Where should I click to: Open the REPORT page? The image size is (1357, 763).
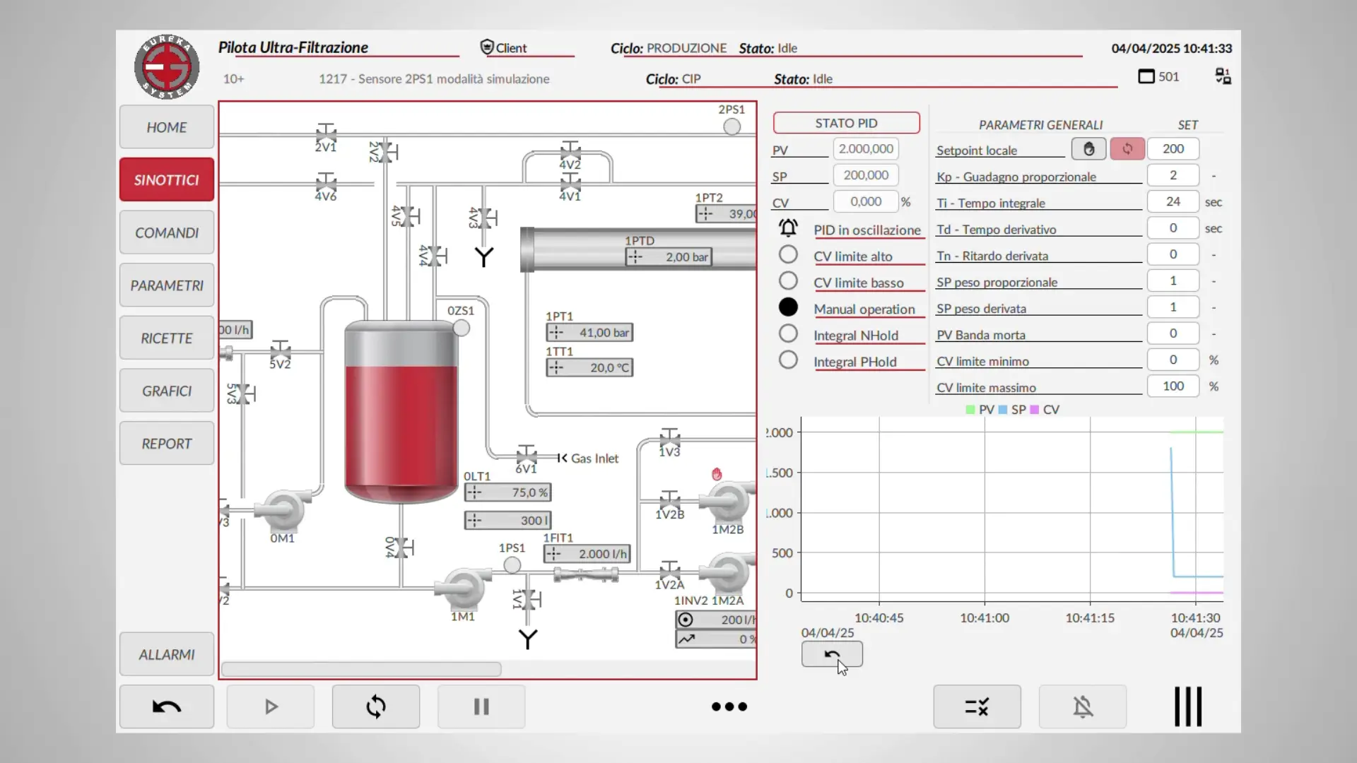tap(167, 444)
